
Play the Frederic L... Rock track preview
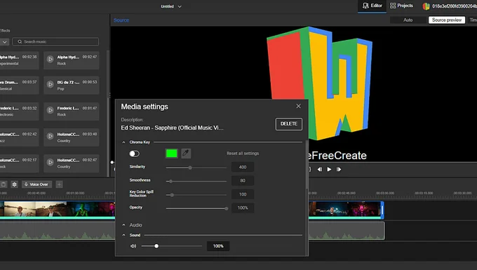(51, 110)
